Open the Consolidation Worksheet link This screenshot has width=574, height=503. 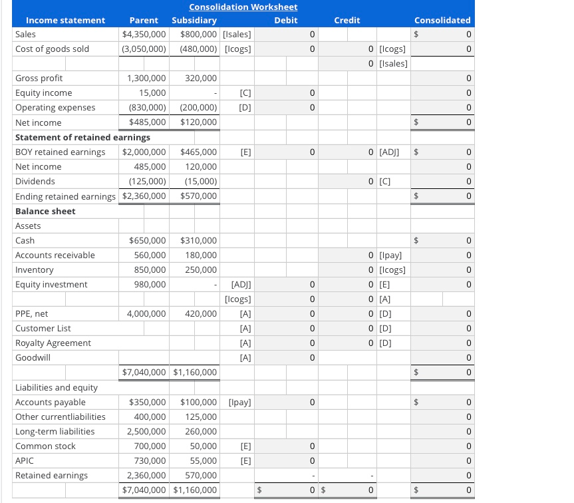click(x=243, y=7)
